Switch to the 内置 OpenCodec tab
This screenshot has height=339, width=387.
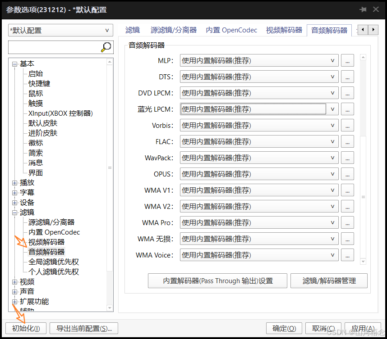231,30
